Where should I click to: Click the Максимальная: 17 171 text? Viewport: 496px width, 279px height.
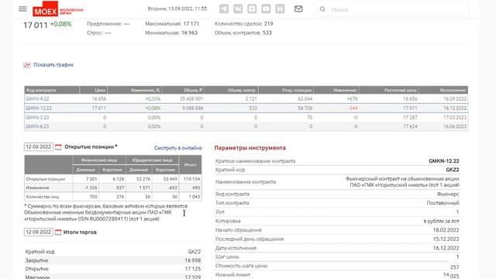coord(172,24)
